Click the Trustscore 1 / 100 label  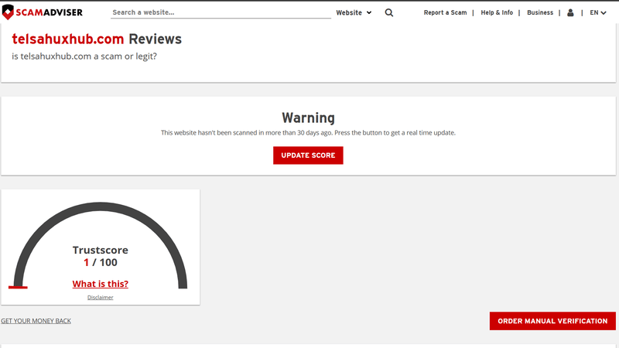point(101,256)
